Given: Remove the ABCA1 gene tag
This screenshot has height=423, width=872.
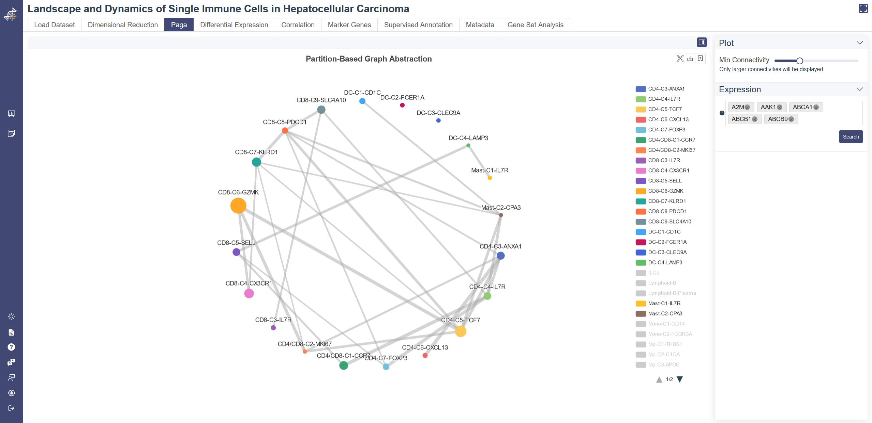Looking at the screenshot, I should 816,107.
